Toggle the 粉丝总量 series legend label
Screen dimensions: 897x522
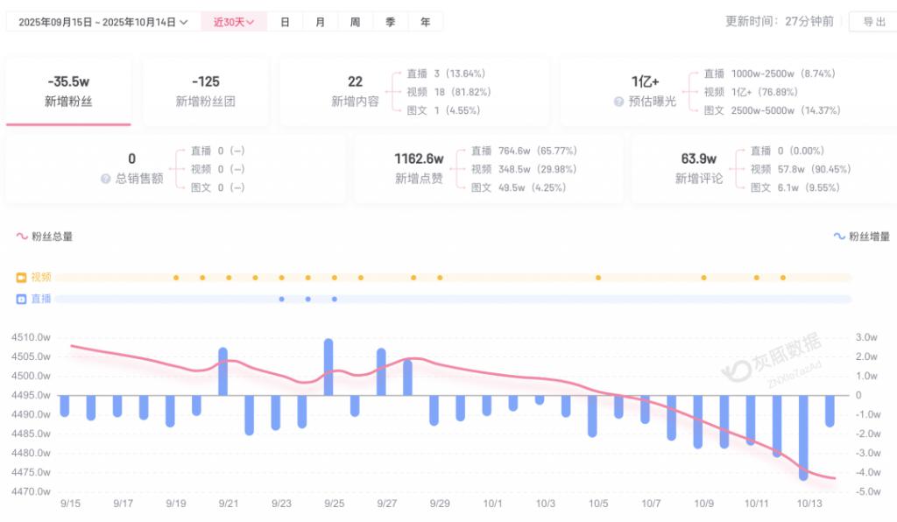click(52, 236)
